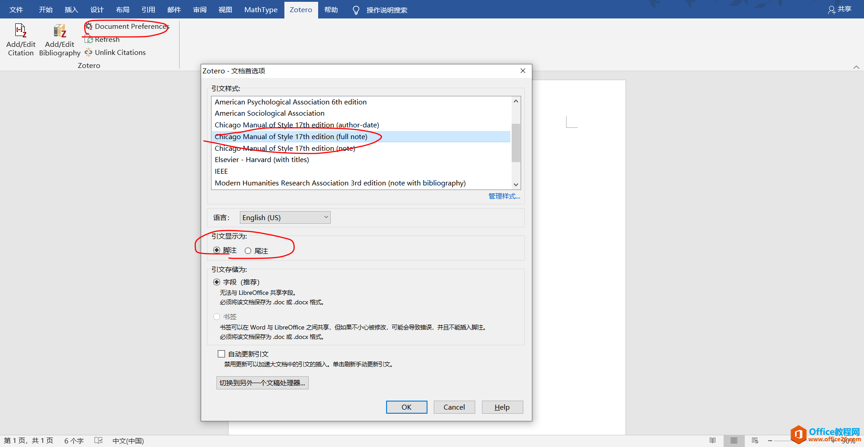This screenshot has height=447, width=864.
Task: Open the 审阅 ribbon tab
Action: pyautogui.click(x=199, y=9)
